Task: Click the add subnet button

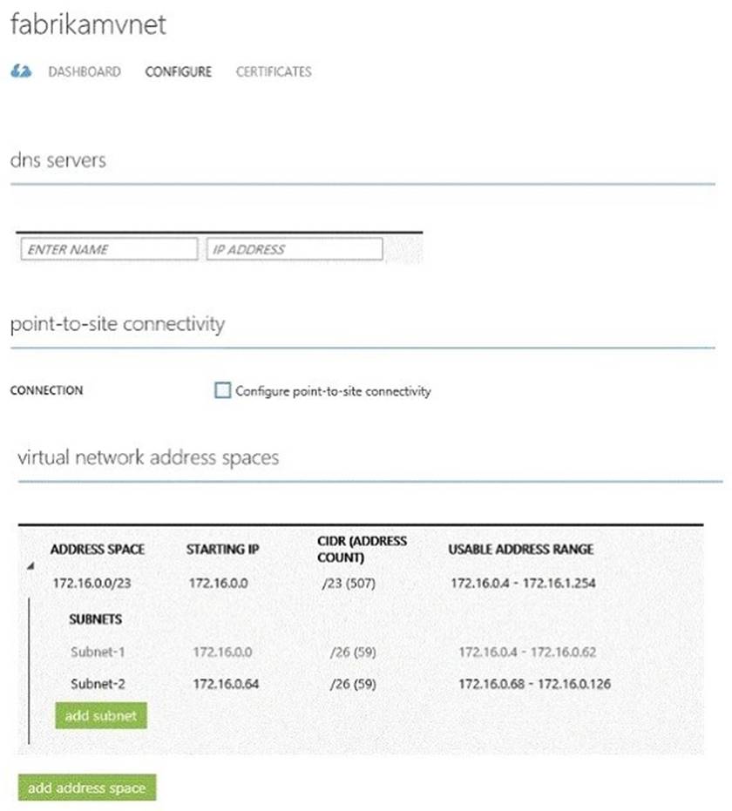Action: (x=101, y=715)
